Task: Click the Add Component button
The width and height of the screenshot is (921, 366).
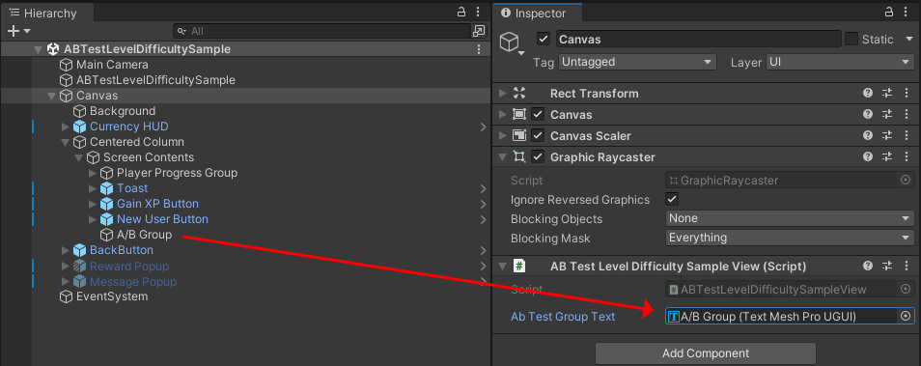Action: 706,353
